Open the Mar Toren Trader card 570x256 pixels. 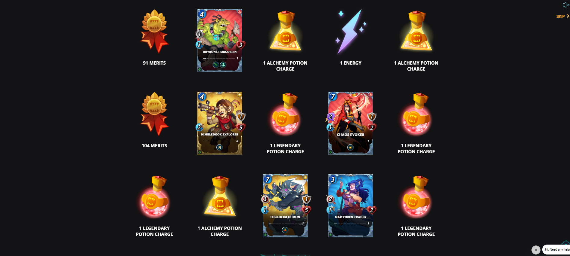click(351, 206)
